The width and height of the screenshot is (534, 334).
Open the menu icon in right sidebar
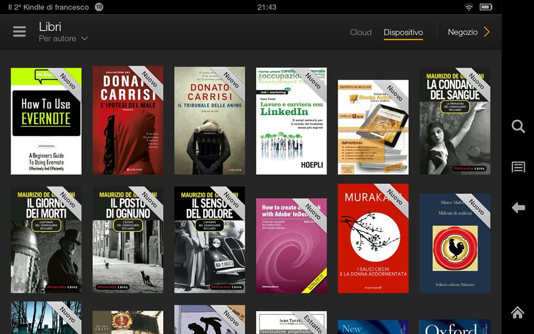click(518, 167)
